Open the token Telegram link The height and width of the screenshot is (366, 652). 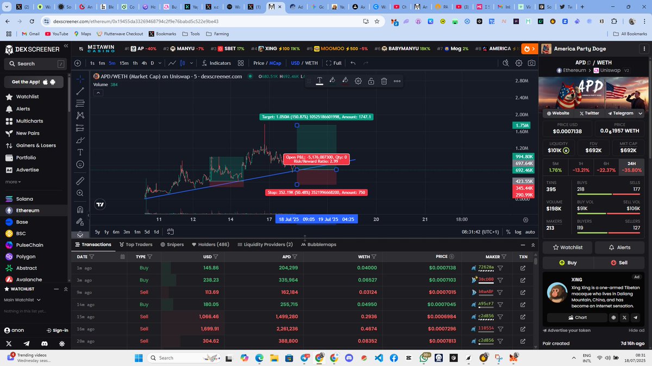coord(620,113)
